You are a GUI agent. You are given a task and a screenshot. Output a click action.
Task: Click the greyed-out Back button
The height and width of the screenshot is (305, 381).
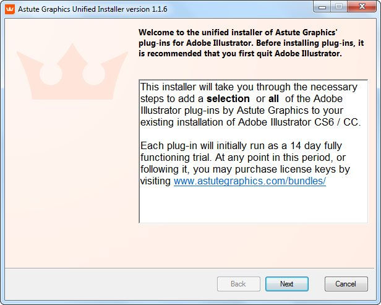point(238,284)
